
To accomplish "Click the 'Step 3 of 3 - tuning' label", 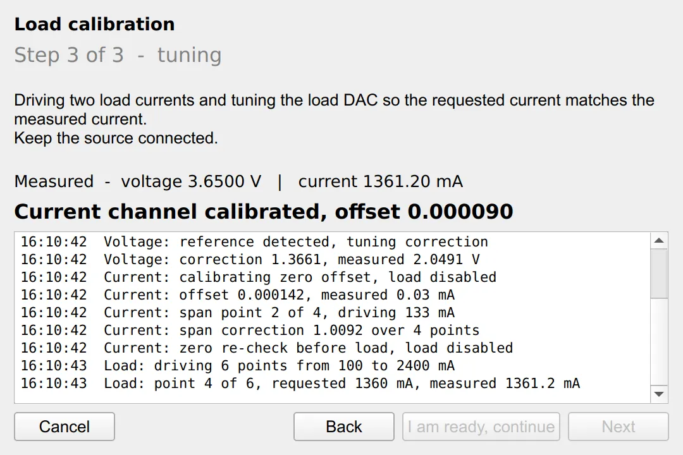I will point(118,55).
